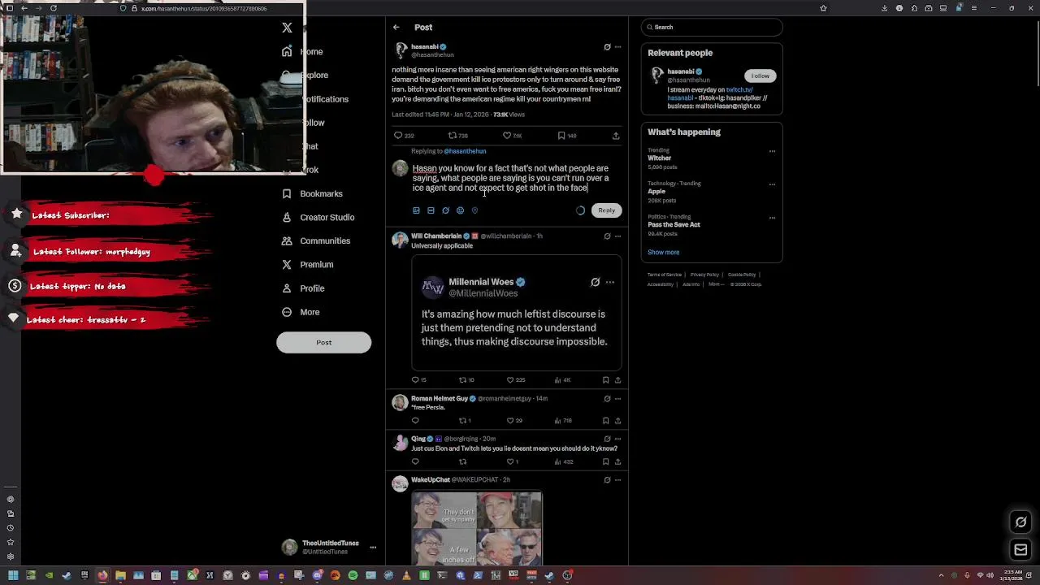
Task: Open Roman Helmet Guy's profile name
Action: (x=440, y=399)
